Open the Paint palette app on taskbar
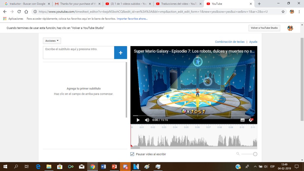The width and height of the screenshot is (304, 171). point(147,166)
